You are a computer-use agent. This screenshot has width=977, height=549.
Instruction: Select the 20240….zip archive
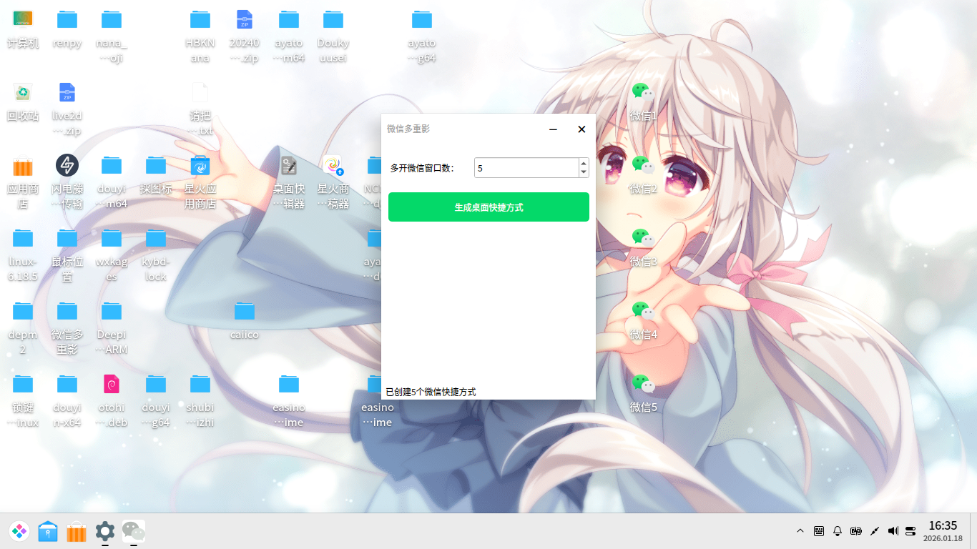[x=245, y=36]
